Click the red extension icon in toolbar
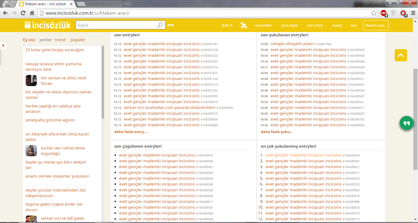This screenshot has height=223, width=418. click(404, 13)
